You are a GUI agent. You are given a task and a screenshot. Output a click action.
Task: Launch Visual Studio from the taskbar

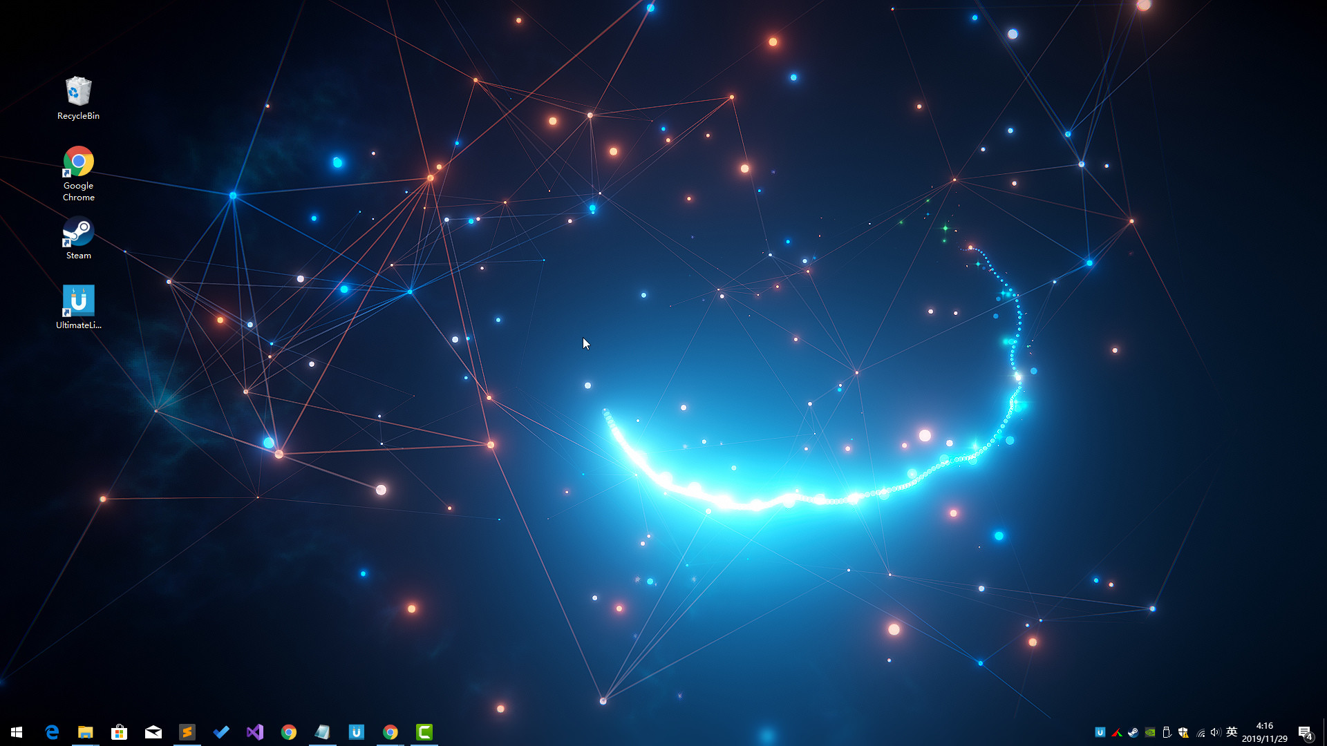click(x=255, y=731)
